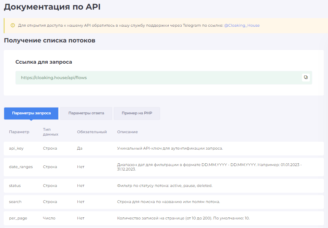
Task: Click the https://cloaking.house/api/flows URL text
Action: pyautogui.click(x=54, y=78)
